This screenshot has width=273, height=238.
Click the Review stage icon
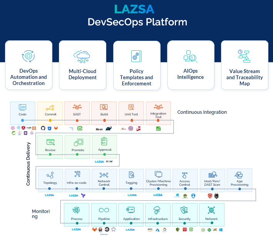(50, 142)
